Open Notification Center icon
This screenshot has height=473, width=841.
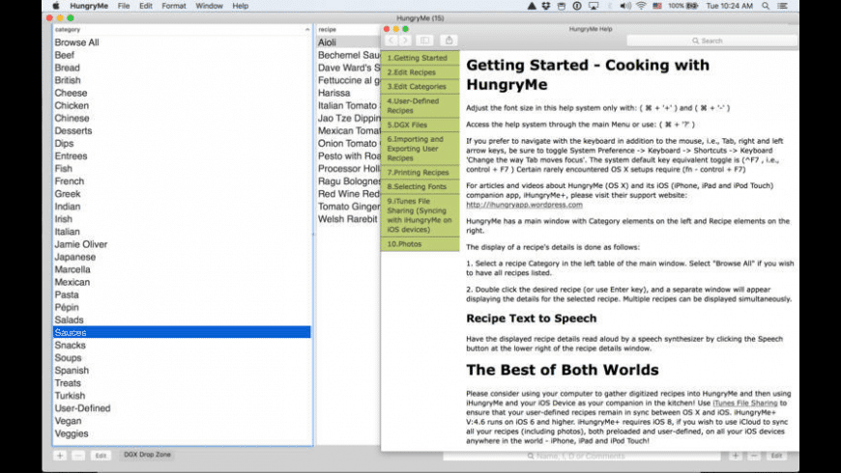click(783, 6)
